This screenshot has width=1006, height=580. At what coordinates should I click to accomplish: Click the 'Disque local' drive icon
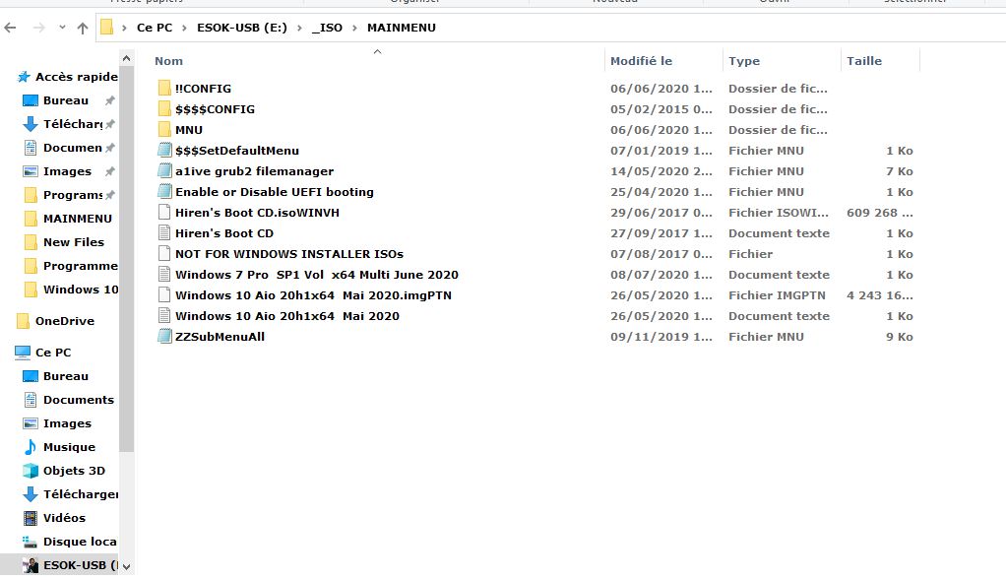click(31, 542)
